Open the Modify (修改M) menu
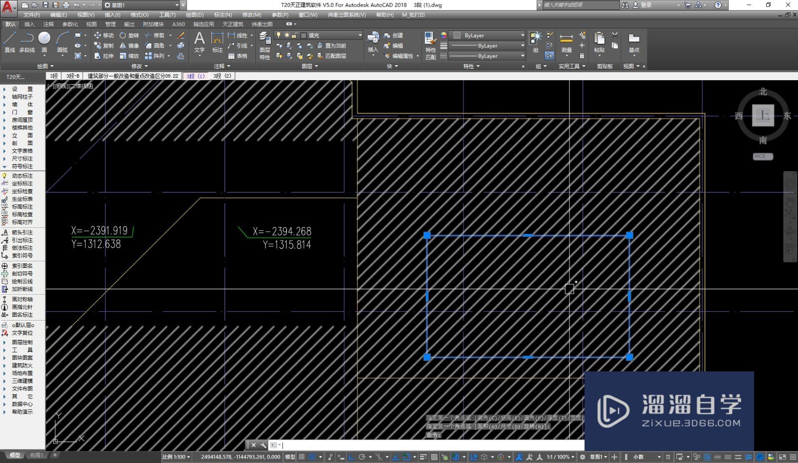This screenshot has width=798, height=463. pyautogui.click(x=251, y=15)
